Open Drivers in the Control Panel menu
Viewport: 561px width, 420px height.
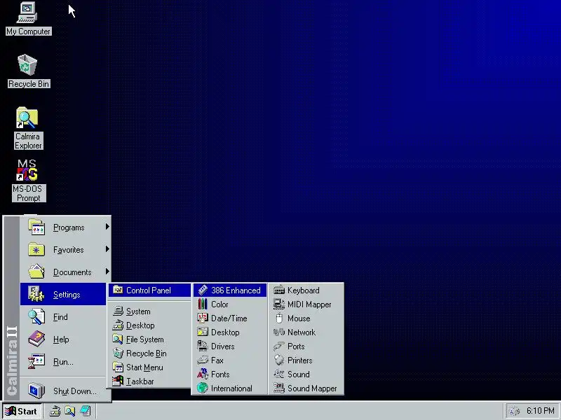230,346
